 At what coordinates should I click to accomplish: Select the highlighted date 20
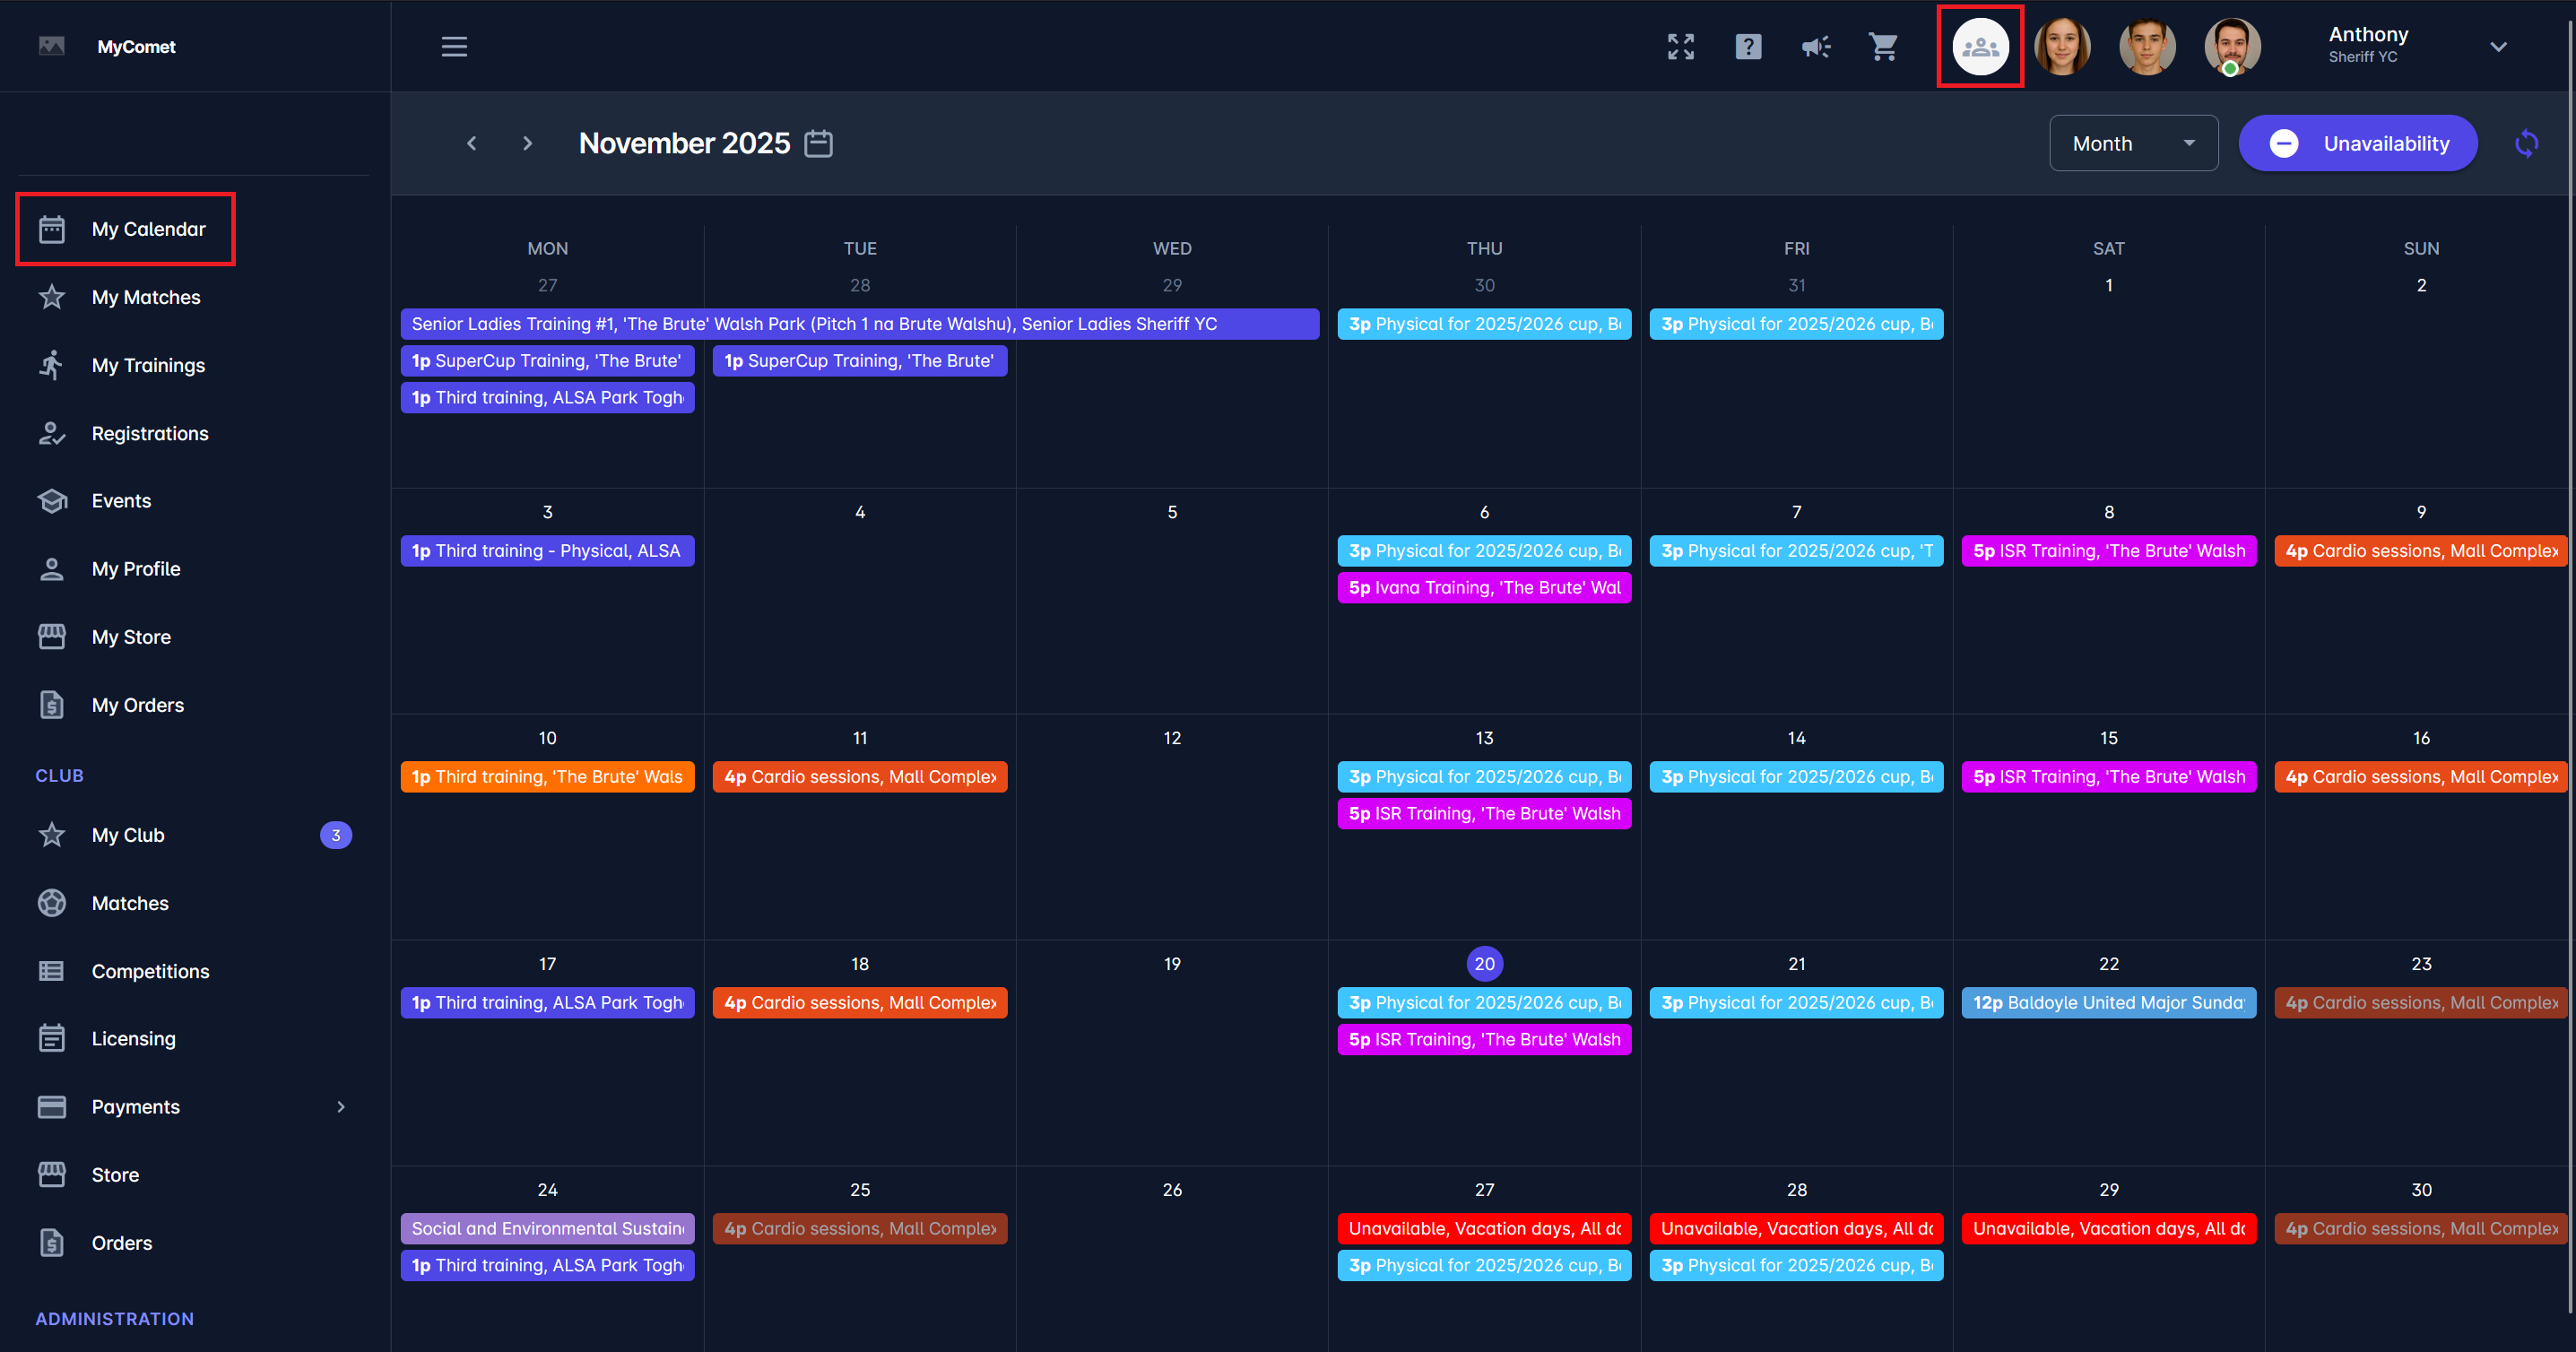coord(1484,963)
